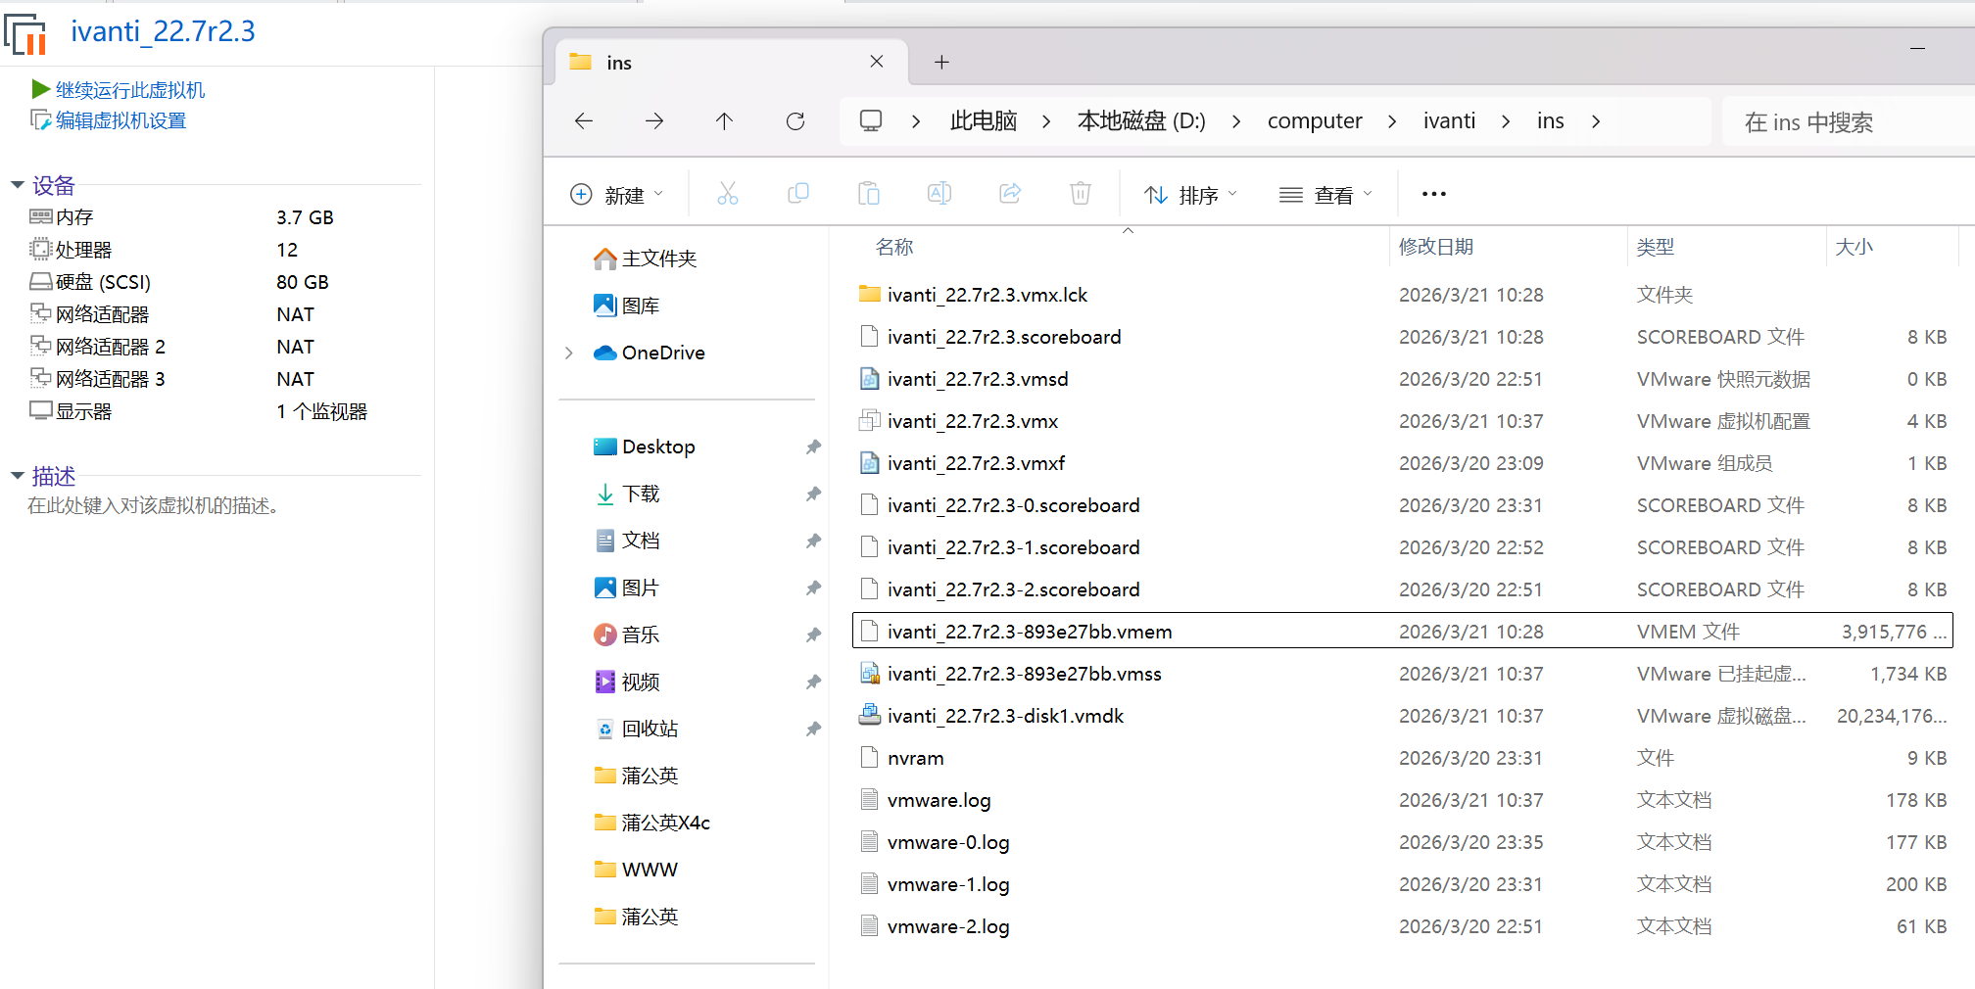Navigate up one folder level
The height and width of the screenshot is (989, 1975).
(x=724, y=121)
